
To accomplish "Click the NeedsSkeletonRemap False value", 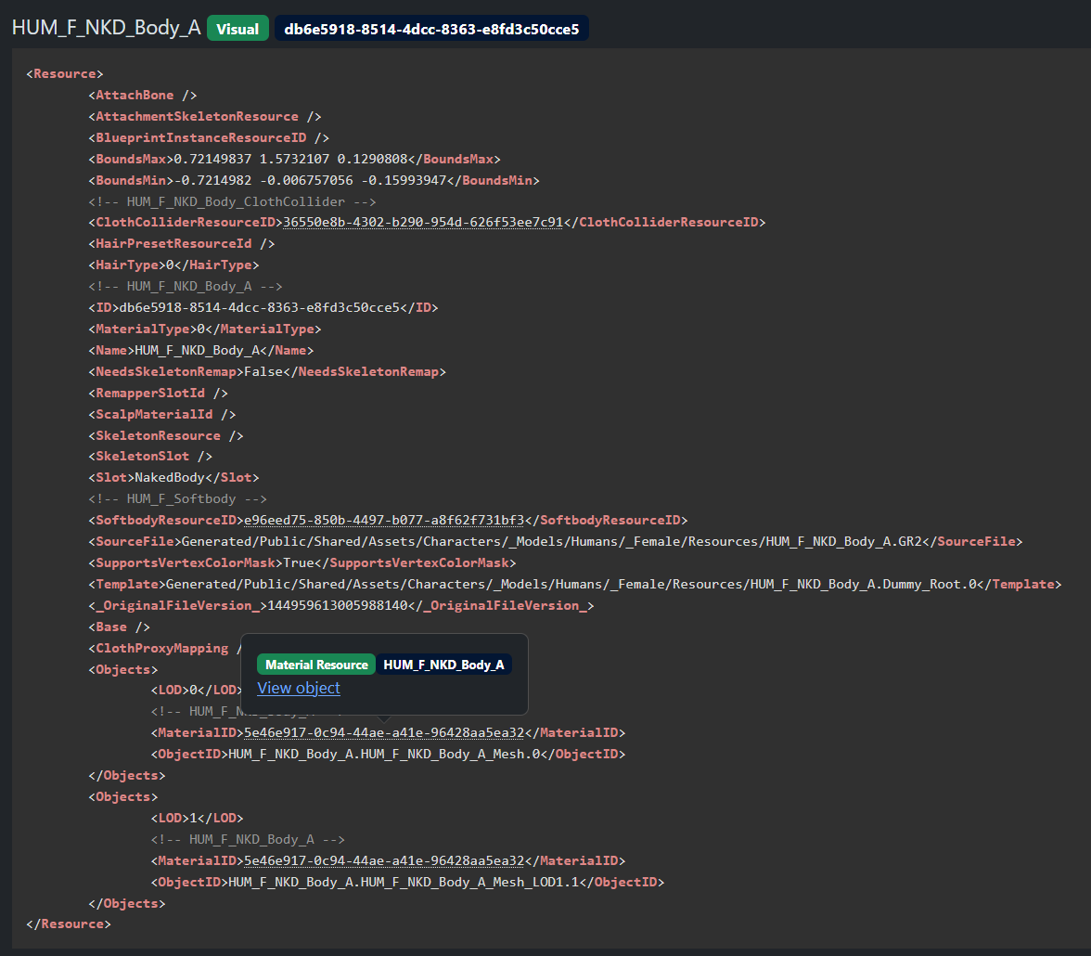I will (x=263, y=371).
